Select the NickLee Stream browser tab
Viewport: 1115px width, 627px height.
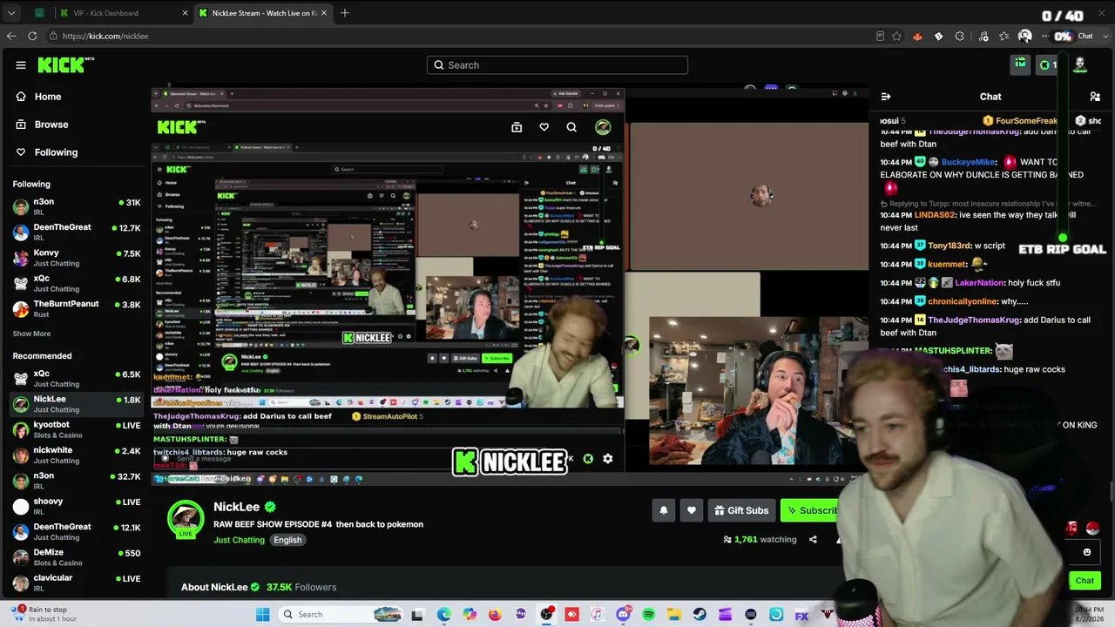click(263, 13)
